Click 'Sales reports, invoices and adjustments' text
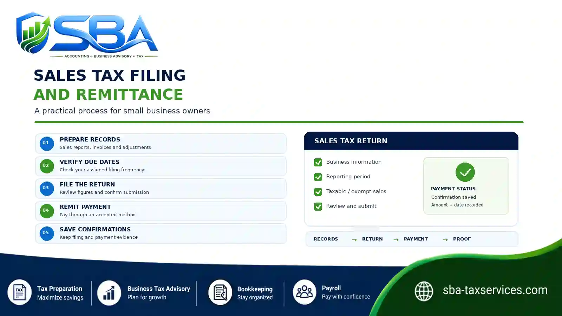This screenshot has width=562, height=316. 105,147
